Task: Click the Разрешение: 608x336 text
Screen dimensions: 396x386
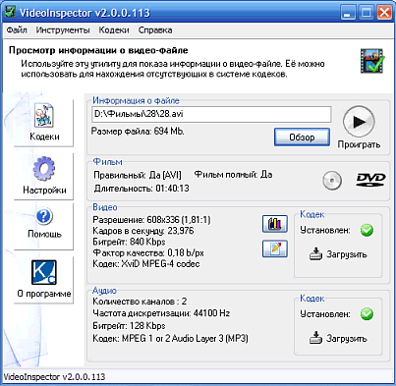Action: point(152,219)
